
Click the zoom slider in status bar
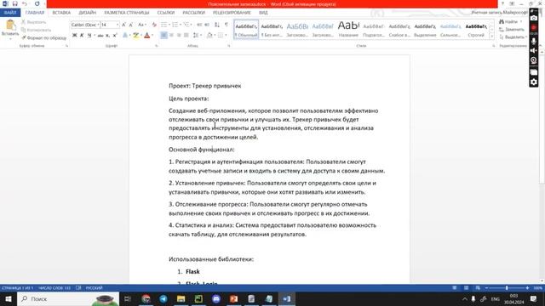[507, 288]
